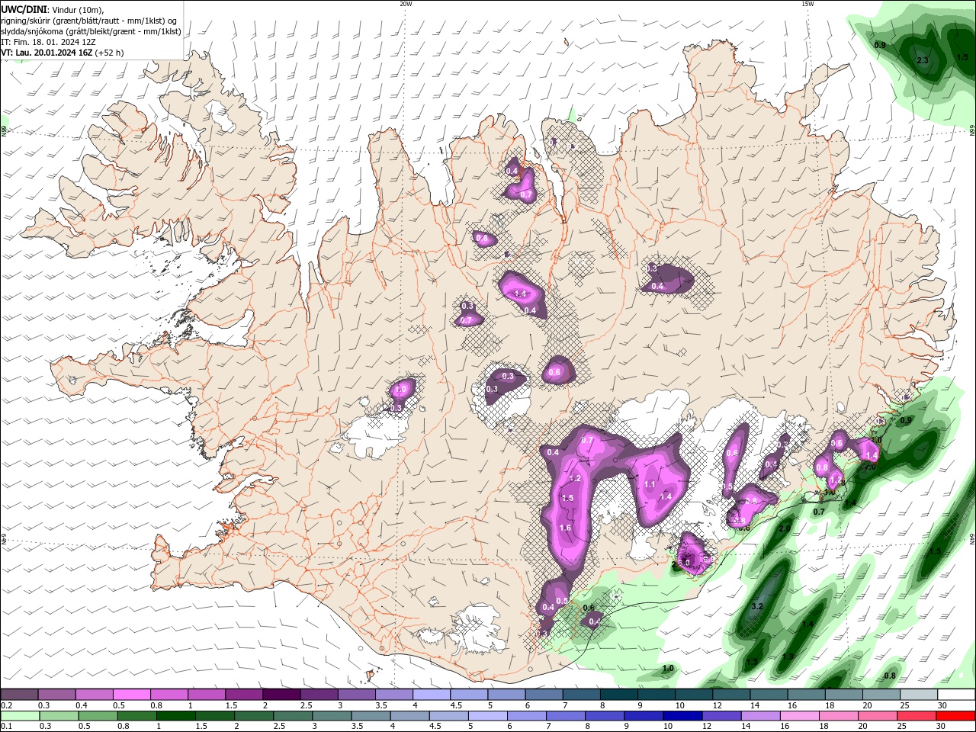Click the '0.1' label of the lower legend row
Screen dimensions: 976x732
[5, 727]
